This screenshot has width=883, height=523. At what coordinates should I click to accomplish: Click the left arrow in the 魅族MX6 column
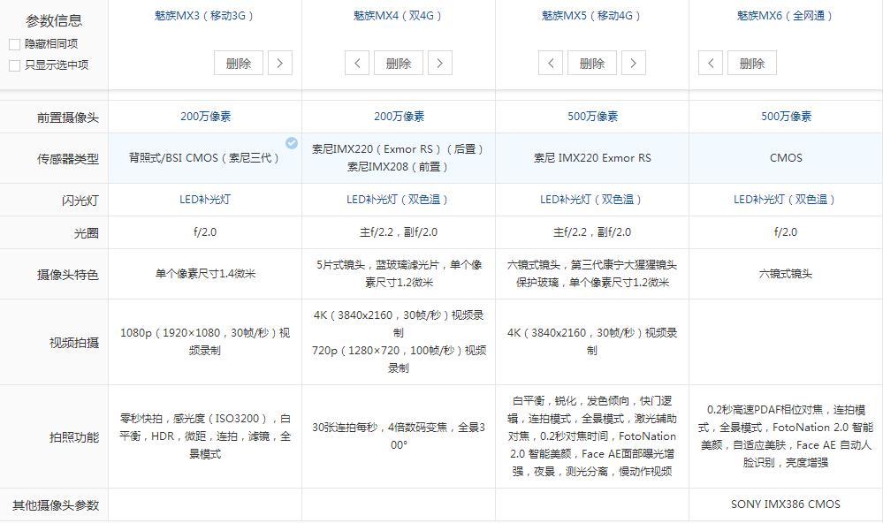point(709,63)
